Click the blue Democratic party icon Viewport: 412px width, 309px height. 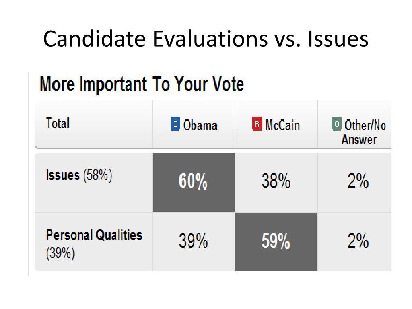pos(175,124)
